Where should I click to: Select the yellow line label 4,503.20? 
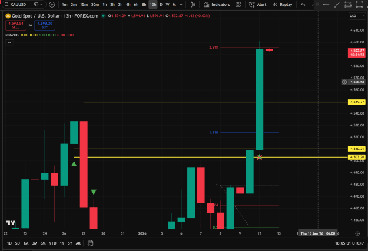tap(356, 157)
